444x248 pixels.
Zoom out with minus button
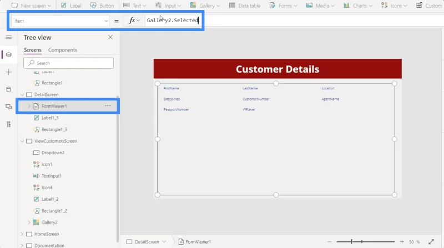tap(329, 242)
